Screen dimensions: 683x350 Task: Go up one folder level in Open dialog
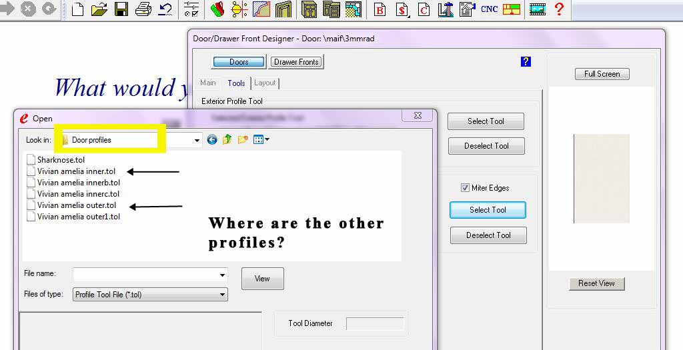tap(227, 140)
